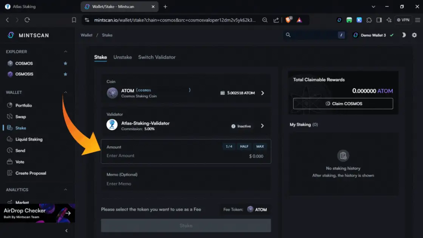Toggle favorite star for COSMOS
The height and width of the screenshot is (238, 423).
click(x=65, y=63)
